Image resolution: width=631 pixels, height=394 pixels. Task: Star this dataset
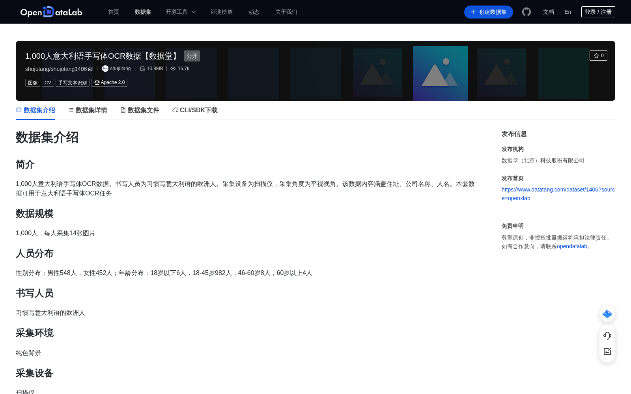[598, 56]
